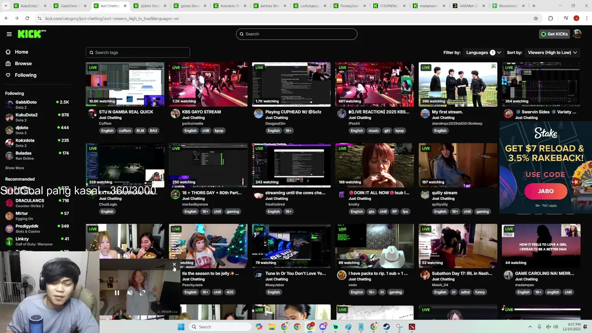Open File Explorer from taskbar
The image size is (592, 333).
coord(271,327)
